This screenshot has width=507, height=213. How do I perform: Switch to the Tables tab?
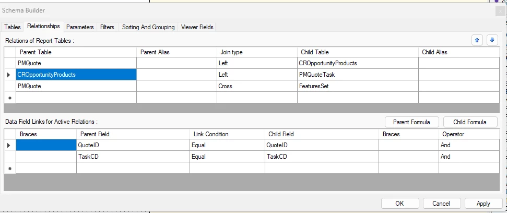tap(13, 27)
